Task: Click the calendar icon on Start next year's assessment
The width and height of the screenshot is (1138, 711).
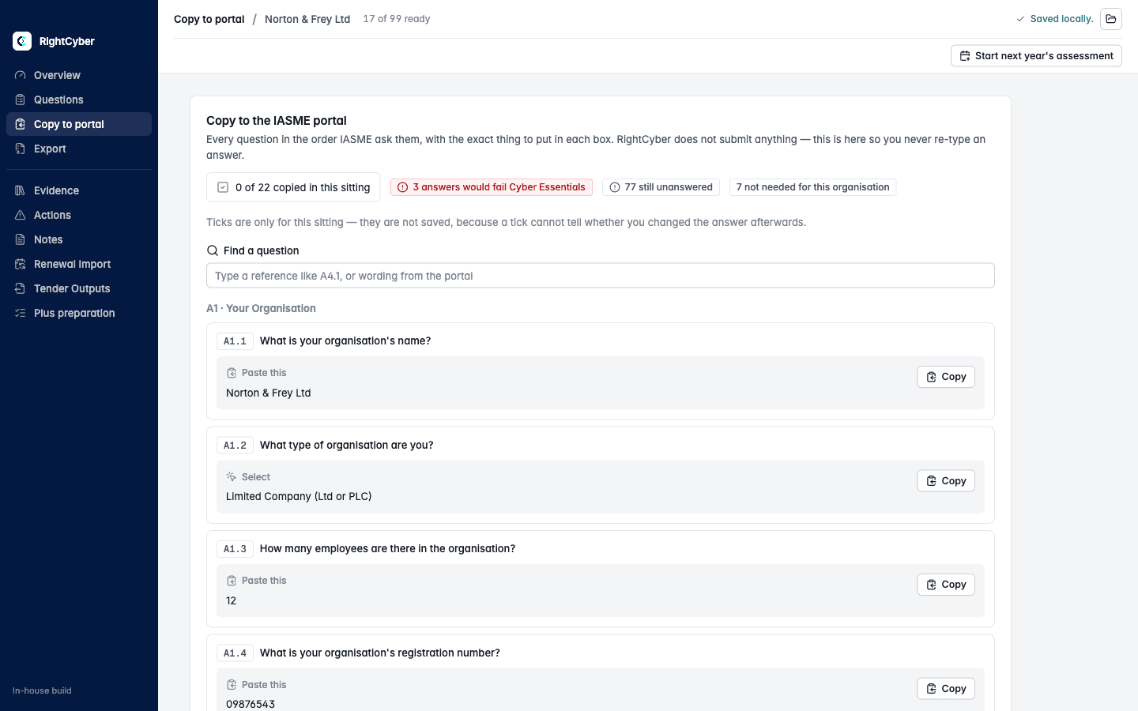Action: (965, 56)
